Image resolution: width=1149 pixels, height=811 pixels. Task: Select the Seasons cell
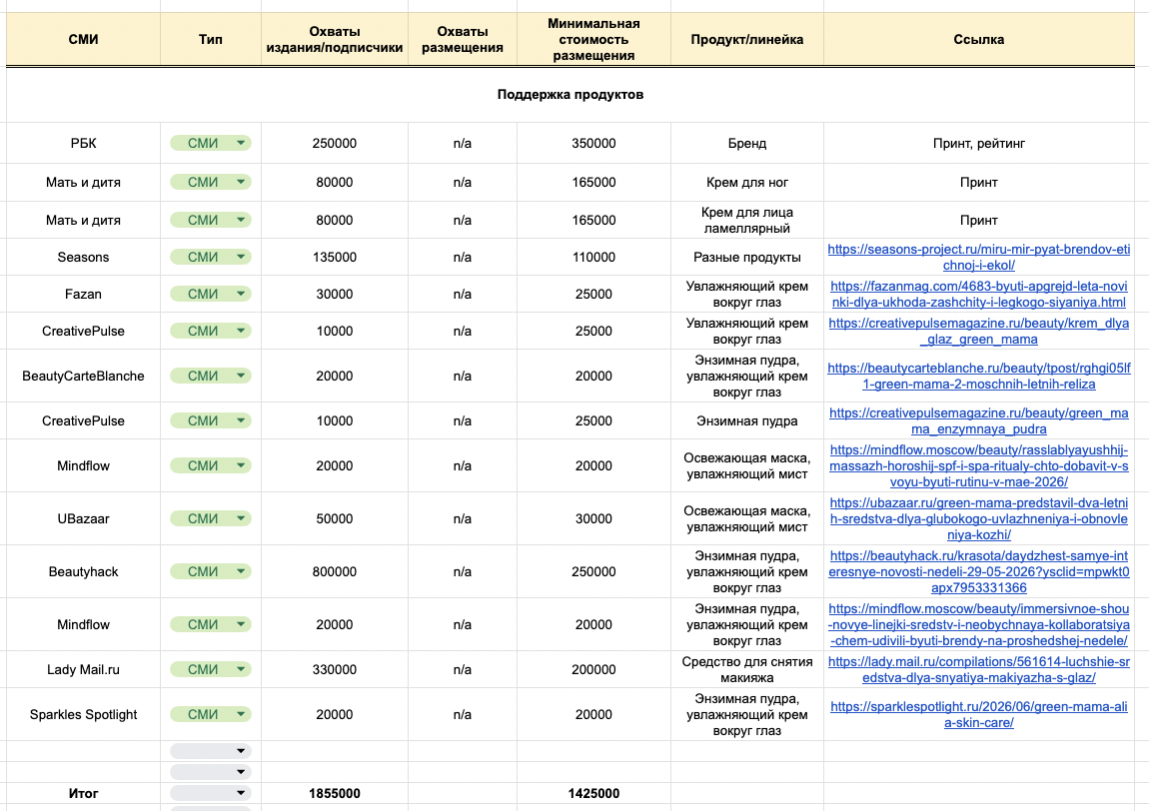pyautogui.click(x=83, y=257)
